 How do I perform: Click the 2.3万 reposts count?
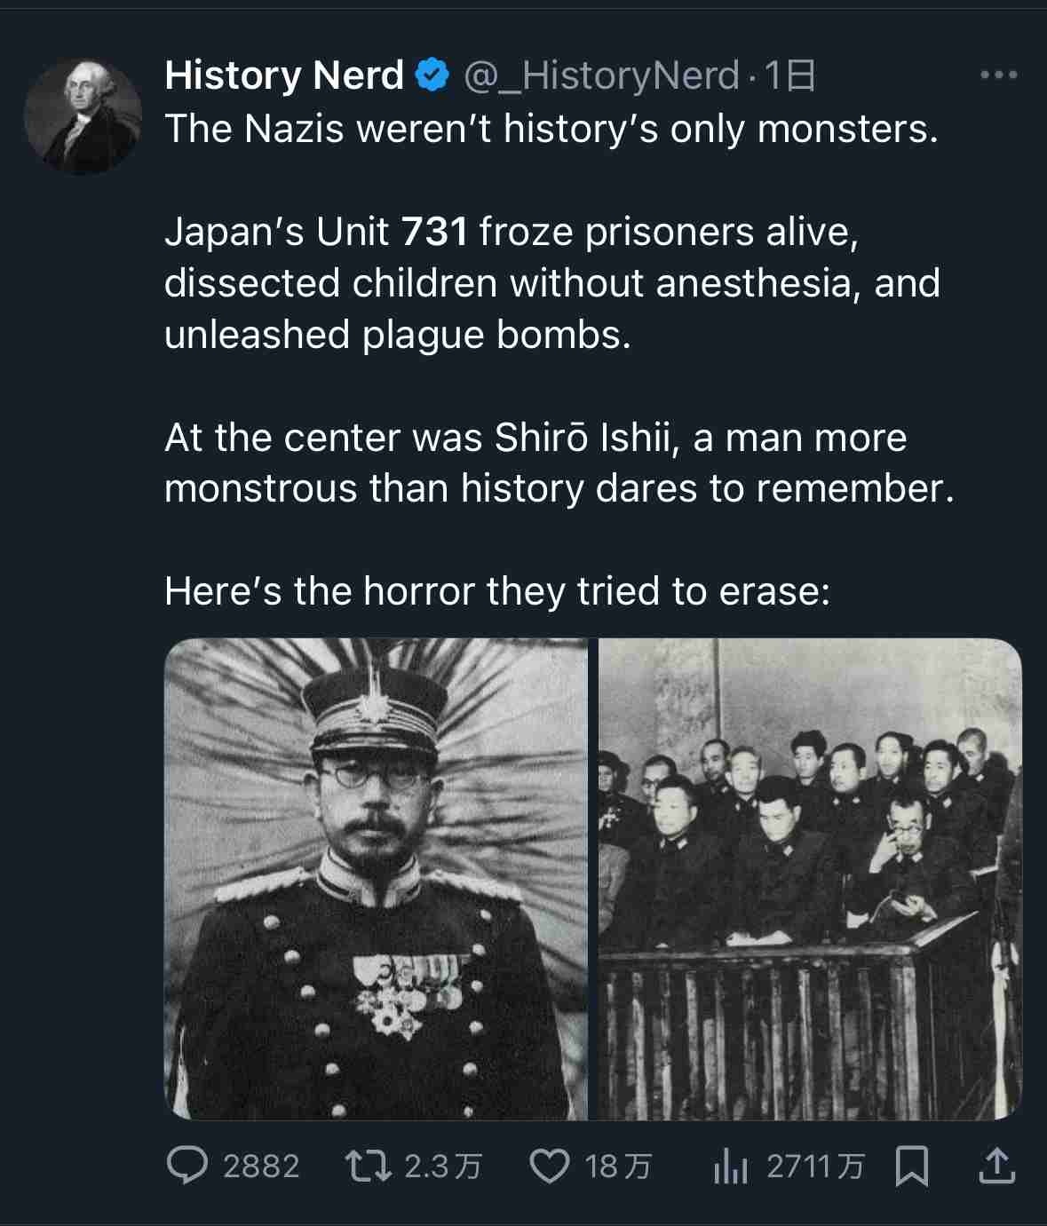(442, 1167)
